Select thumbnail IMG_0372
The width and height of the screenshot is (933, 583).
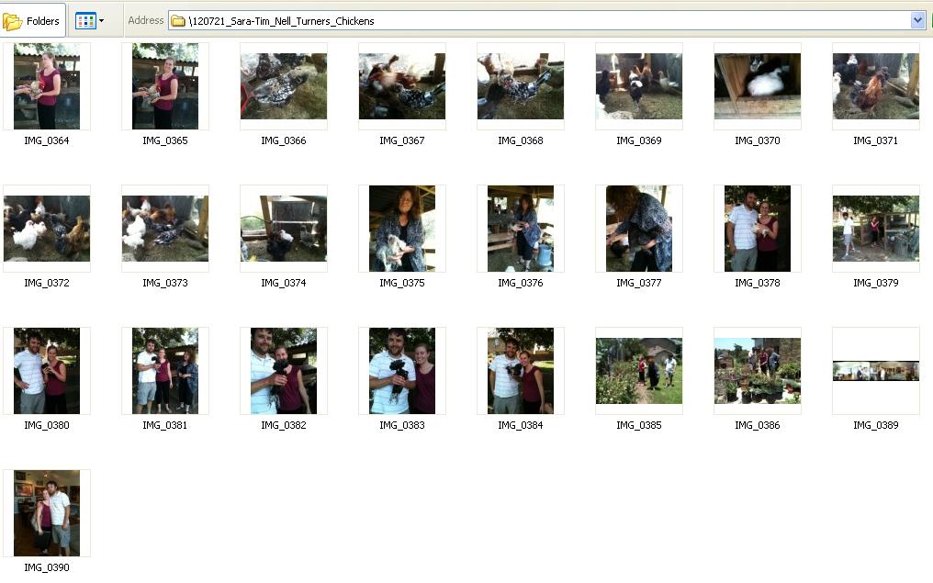tap(47, 229)
